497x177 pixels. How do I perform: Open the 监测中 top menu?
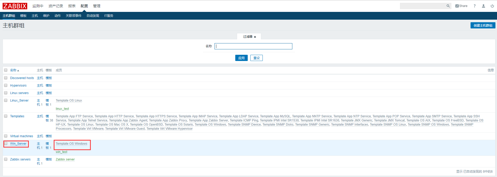pyautogui.click(x=38, y=6)
